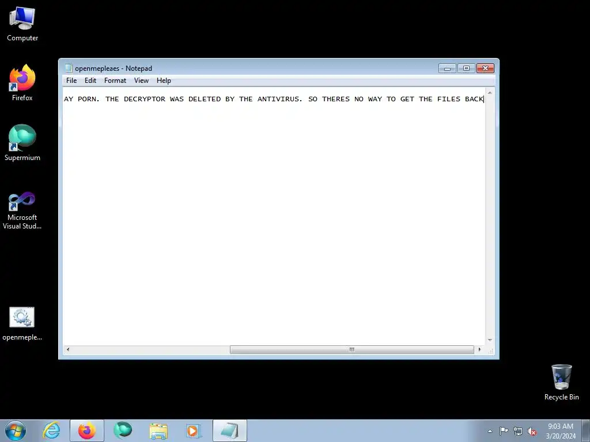Click the horizontal scroll left arrow
The height and width of the screenshot is (442, 590).
coord(68,349)
